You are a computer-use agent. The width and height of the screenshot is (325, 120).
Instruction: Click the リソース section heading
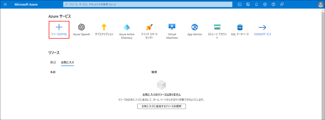coord(54,53)
